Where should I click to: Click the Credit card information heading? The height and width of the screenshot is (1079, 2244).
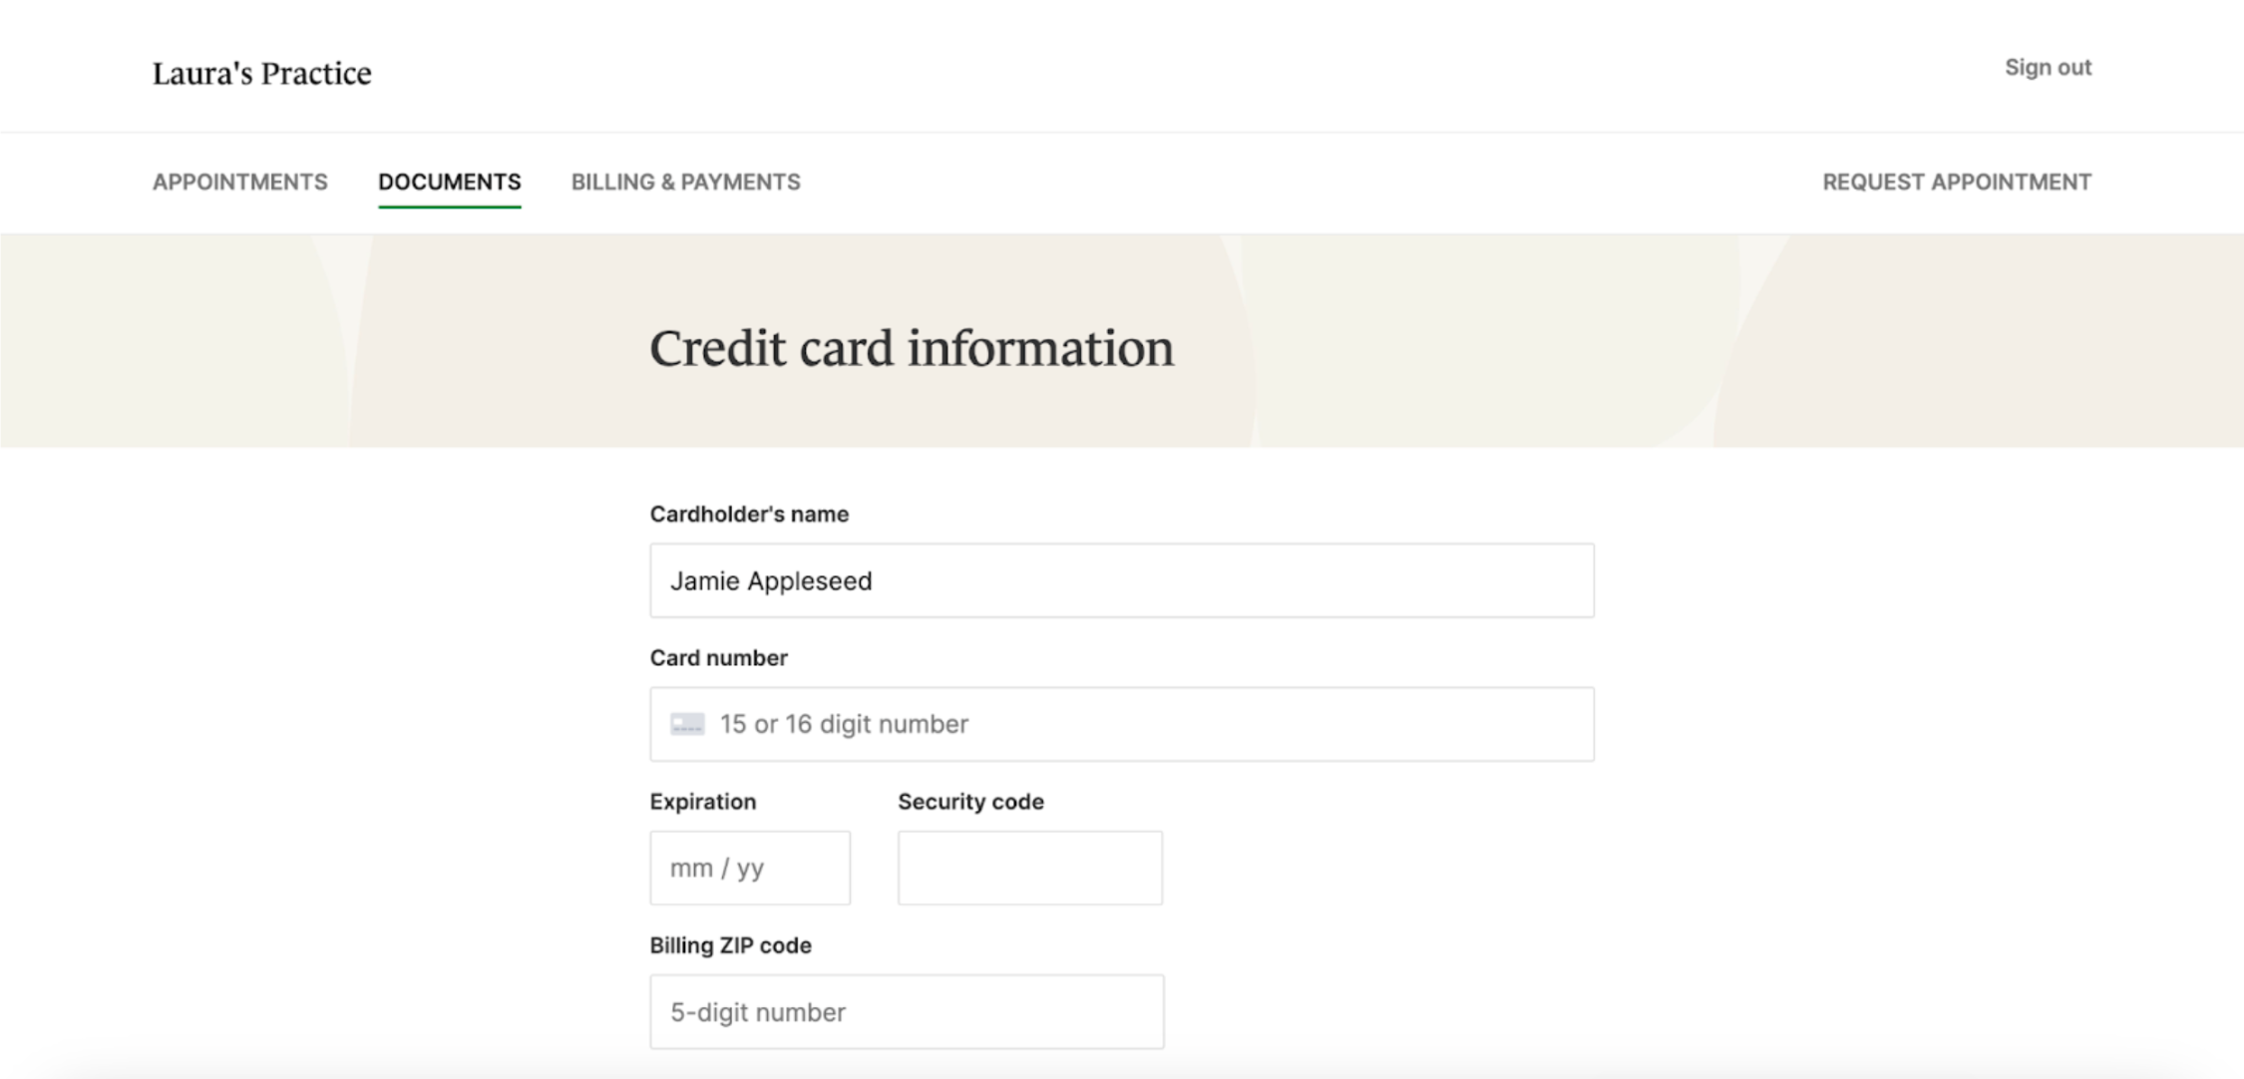pos(912,348)
